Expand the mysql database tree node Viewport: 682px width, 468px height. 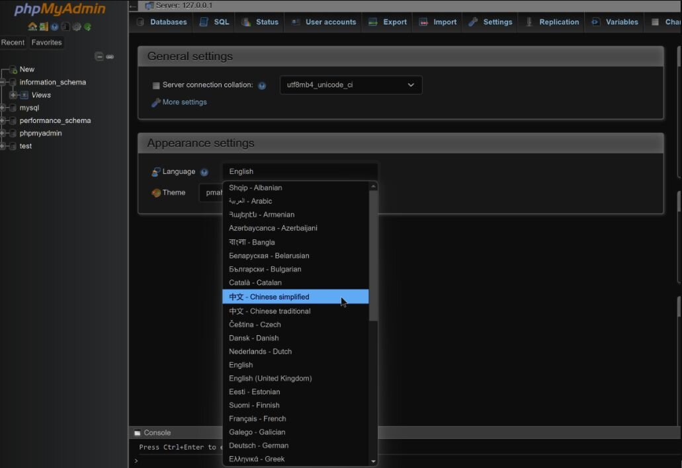pos(3,108)
